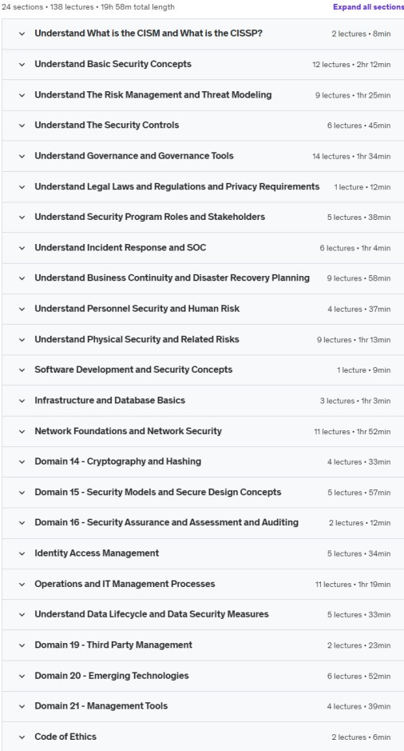This screenshot has width=404, height=751.
Task: Expand chevron beside Code of Ethics
Action: pos(22,737)
